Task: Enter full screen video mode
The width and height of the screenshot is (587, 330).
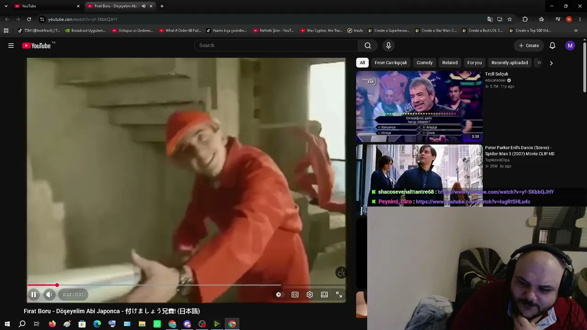Action: (x=339, y=295)
